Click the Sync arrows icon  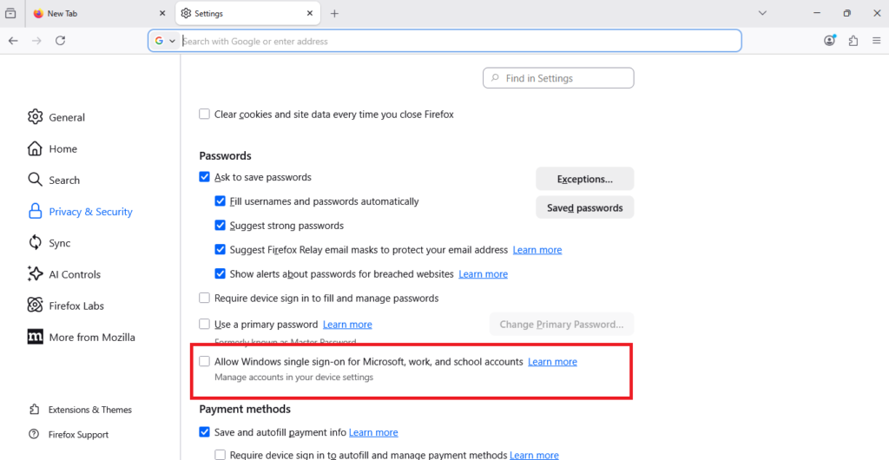(x=35, y=242)
